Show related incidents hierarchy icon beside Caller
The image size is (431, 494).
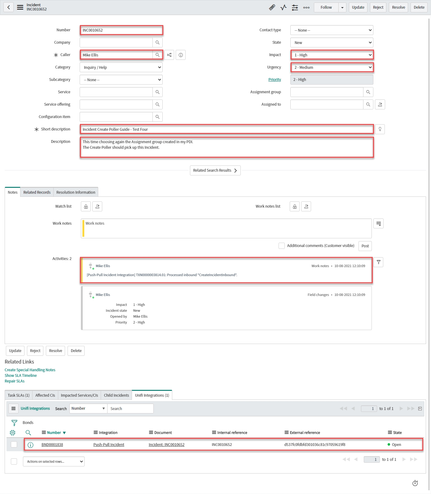click(x=169, y=55)
